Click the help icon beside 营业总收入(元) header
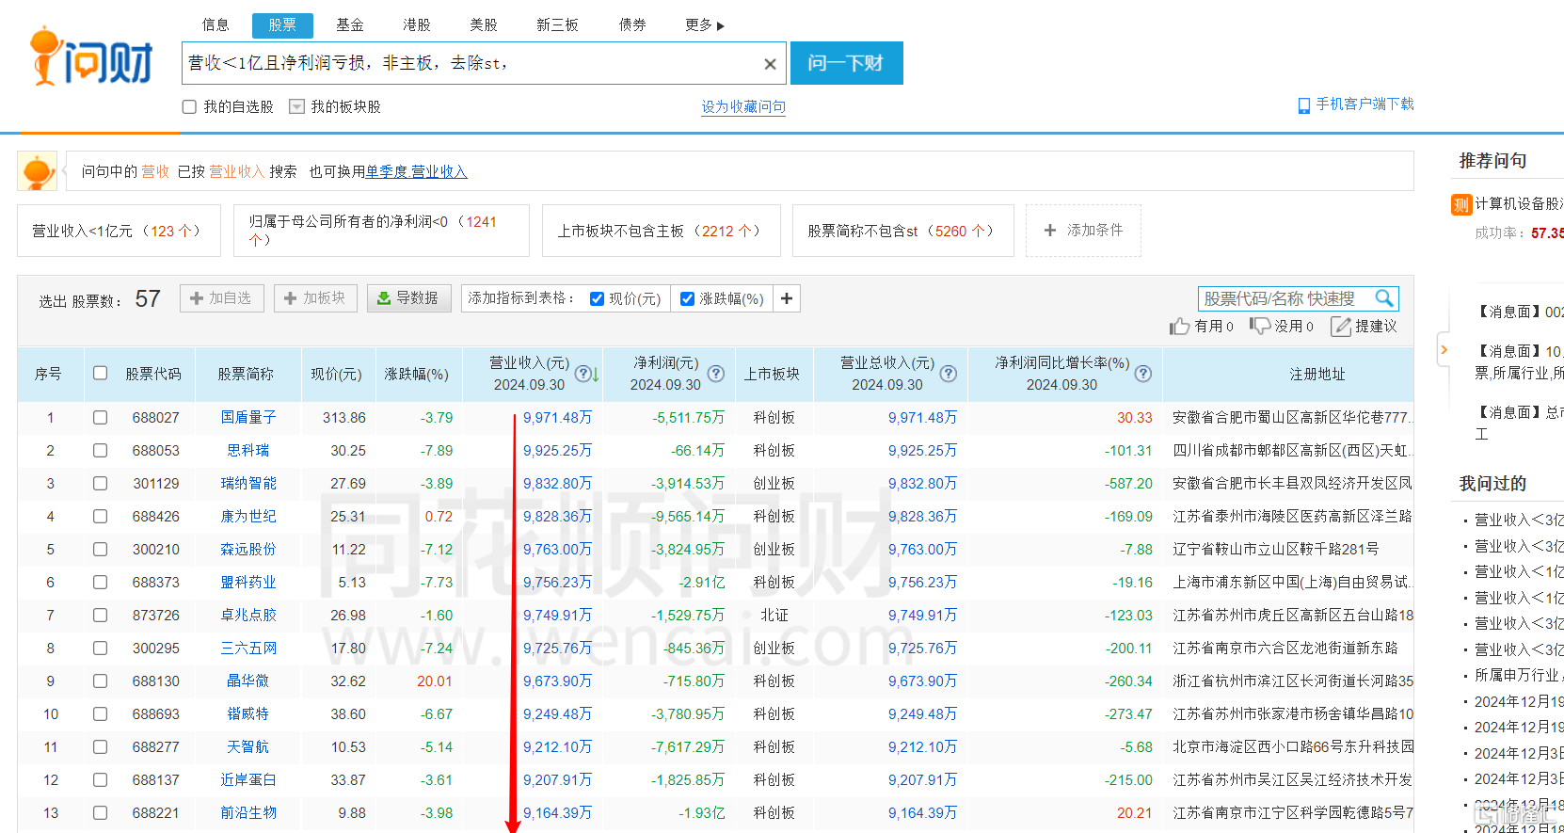Viewport: 1564px width, 833px height. 949,374
